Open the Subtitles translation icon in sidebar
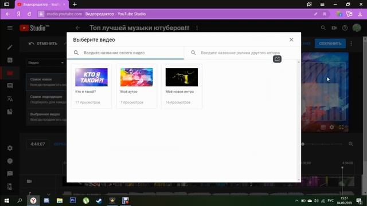Viewport: 367px width, 206px height. (x=10, y=99)
